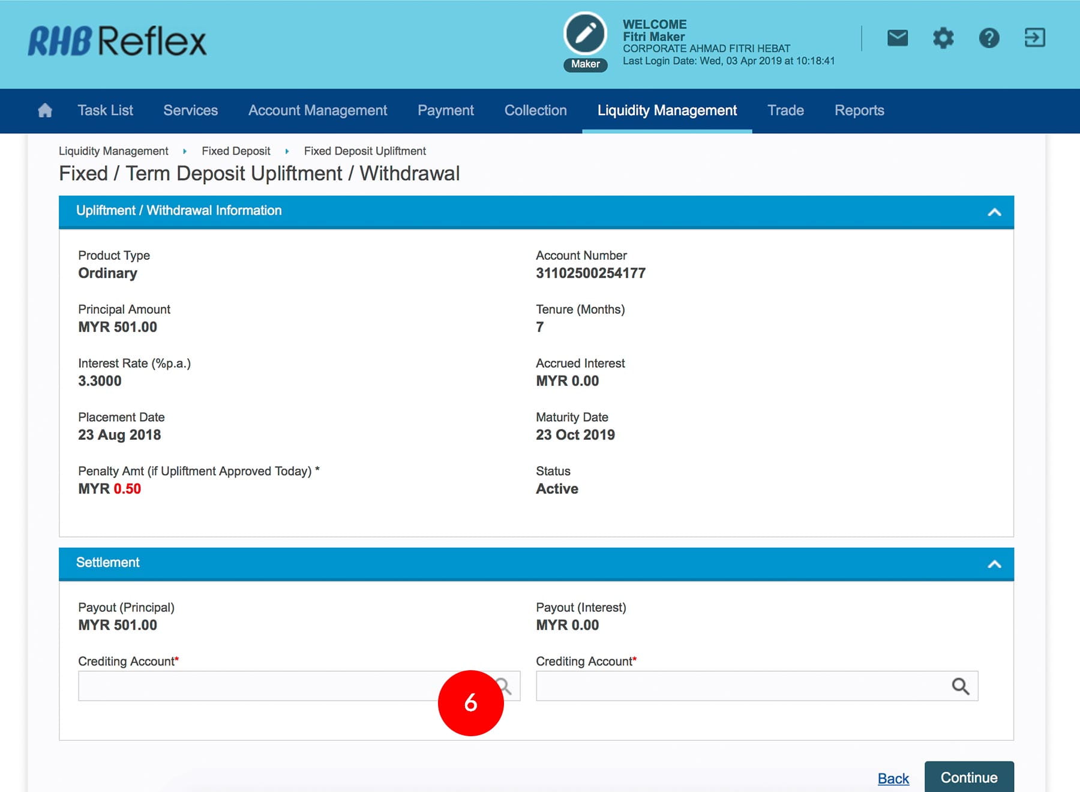Image resolution: width=1080 pixels, height=792 pixels.
Task: Collapse the Settlement section
Action: click(994, 564)
